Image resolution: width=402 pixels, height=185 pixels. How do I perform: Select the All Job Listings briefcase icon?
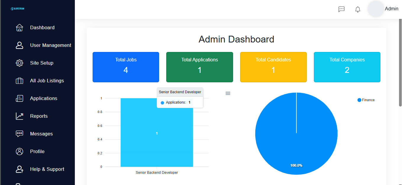pyautogui.click(x=19, y=81)
